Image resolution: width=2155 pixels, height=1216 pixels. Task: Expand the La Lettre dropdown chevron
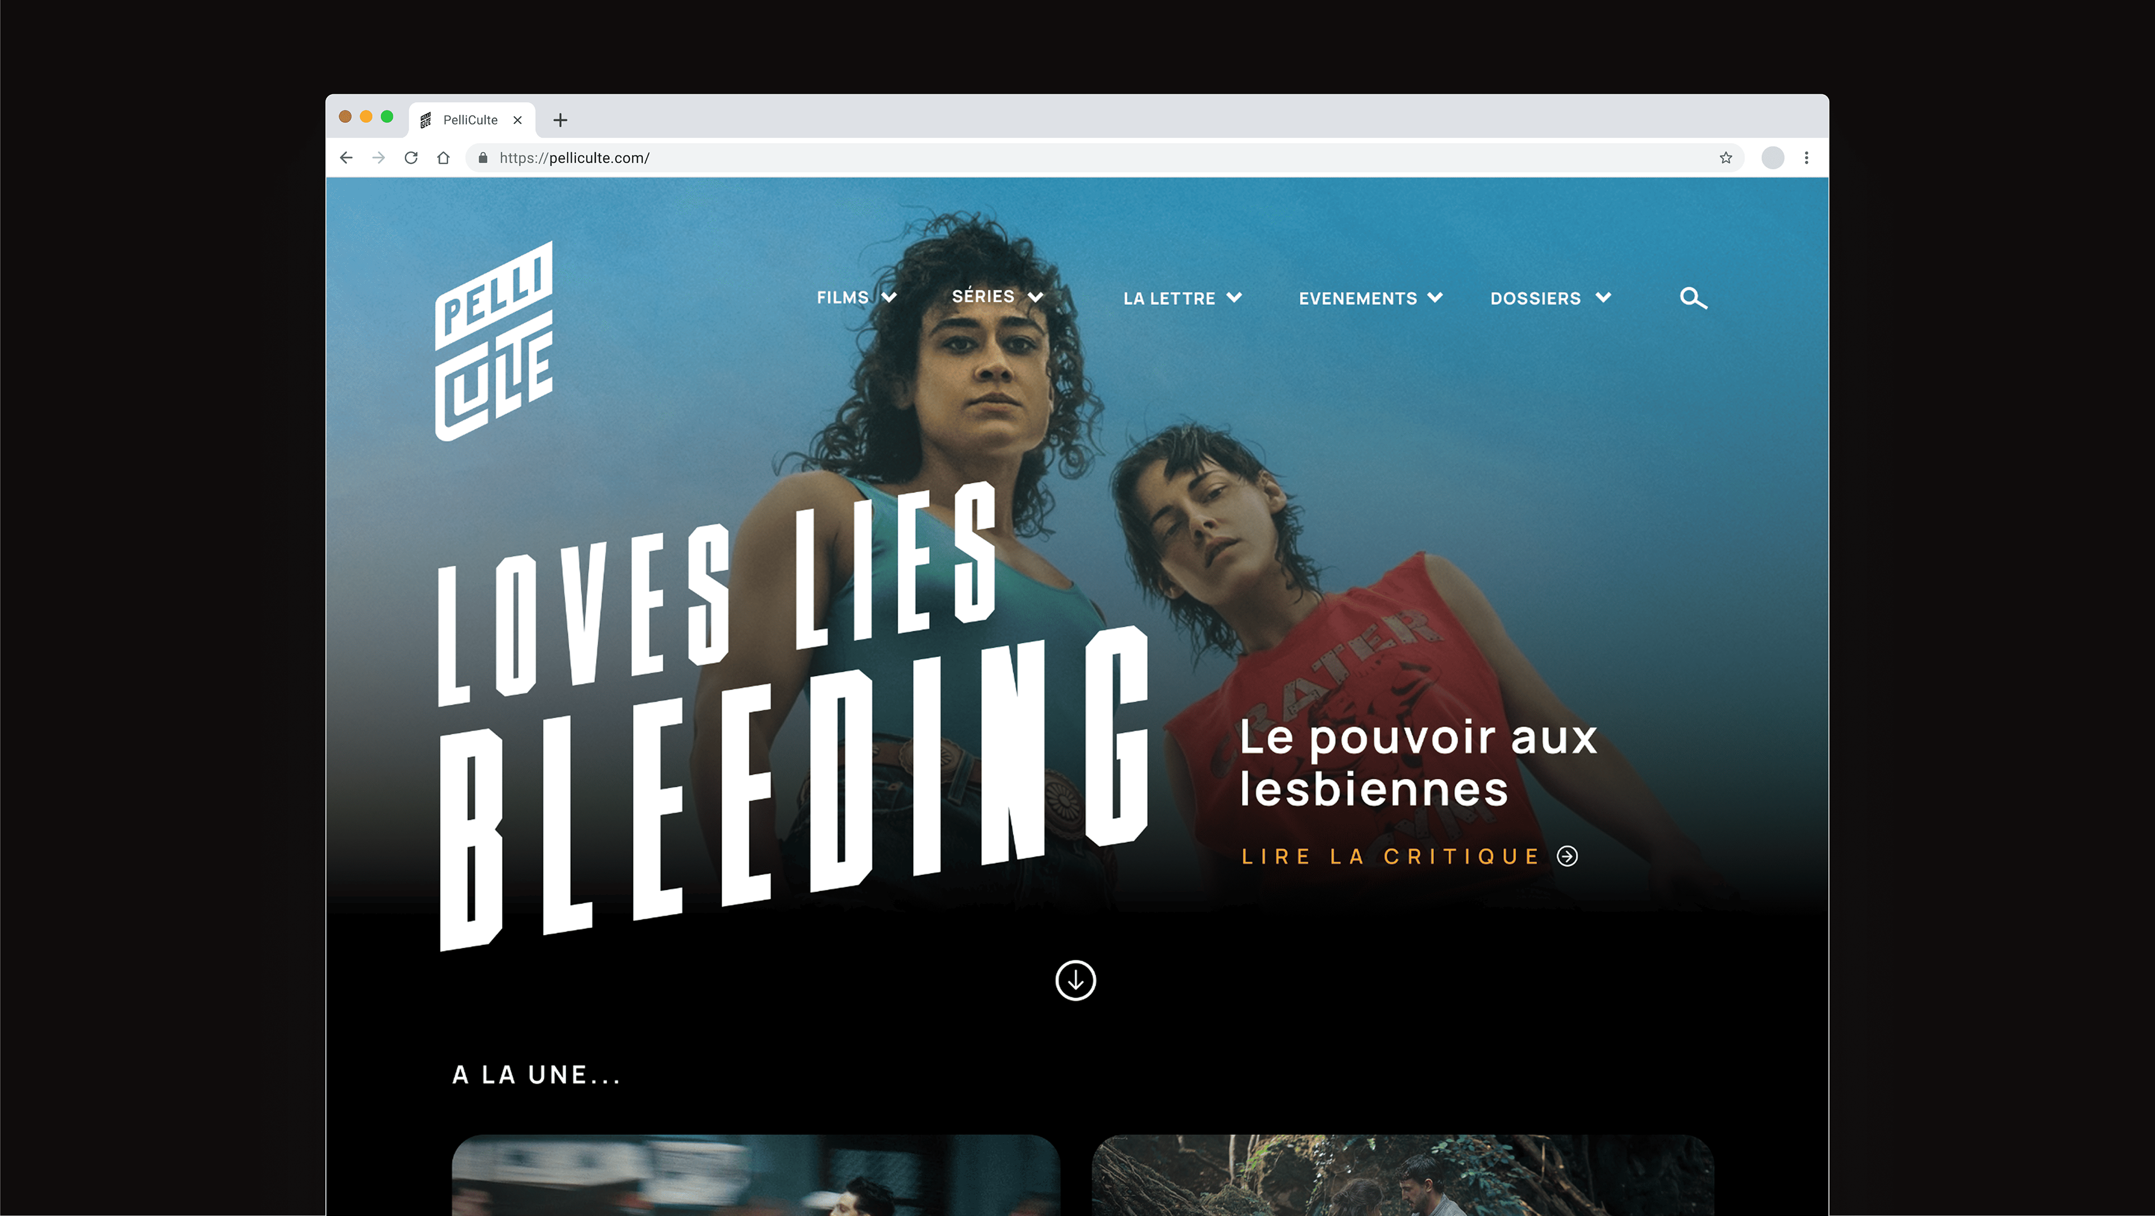pyautogui.click(x=1234, y=298)
